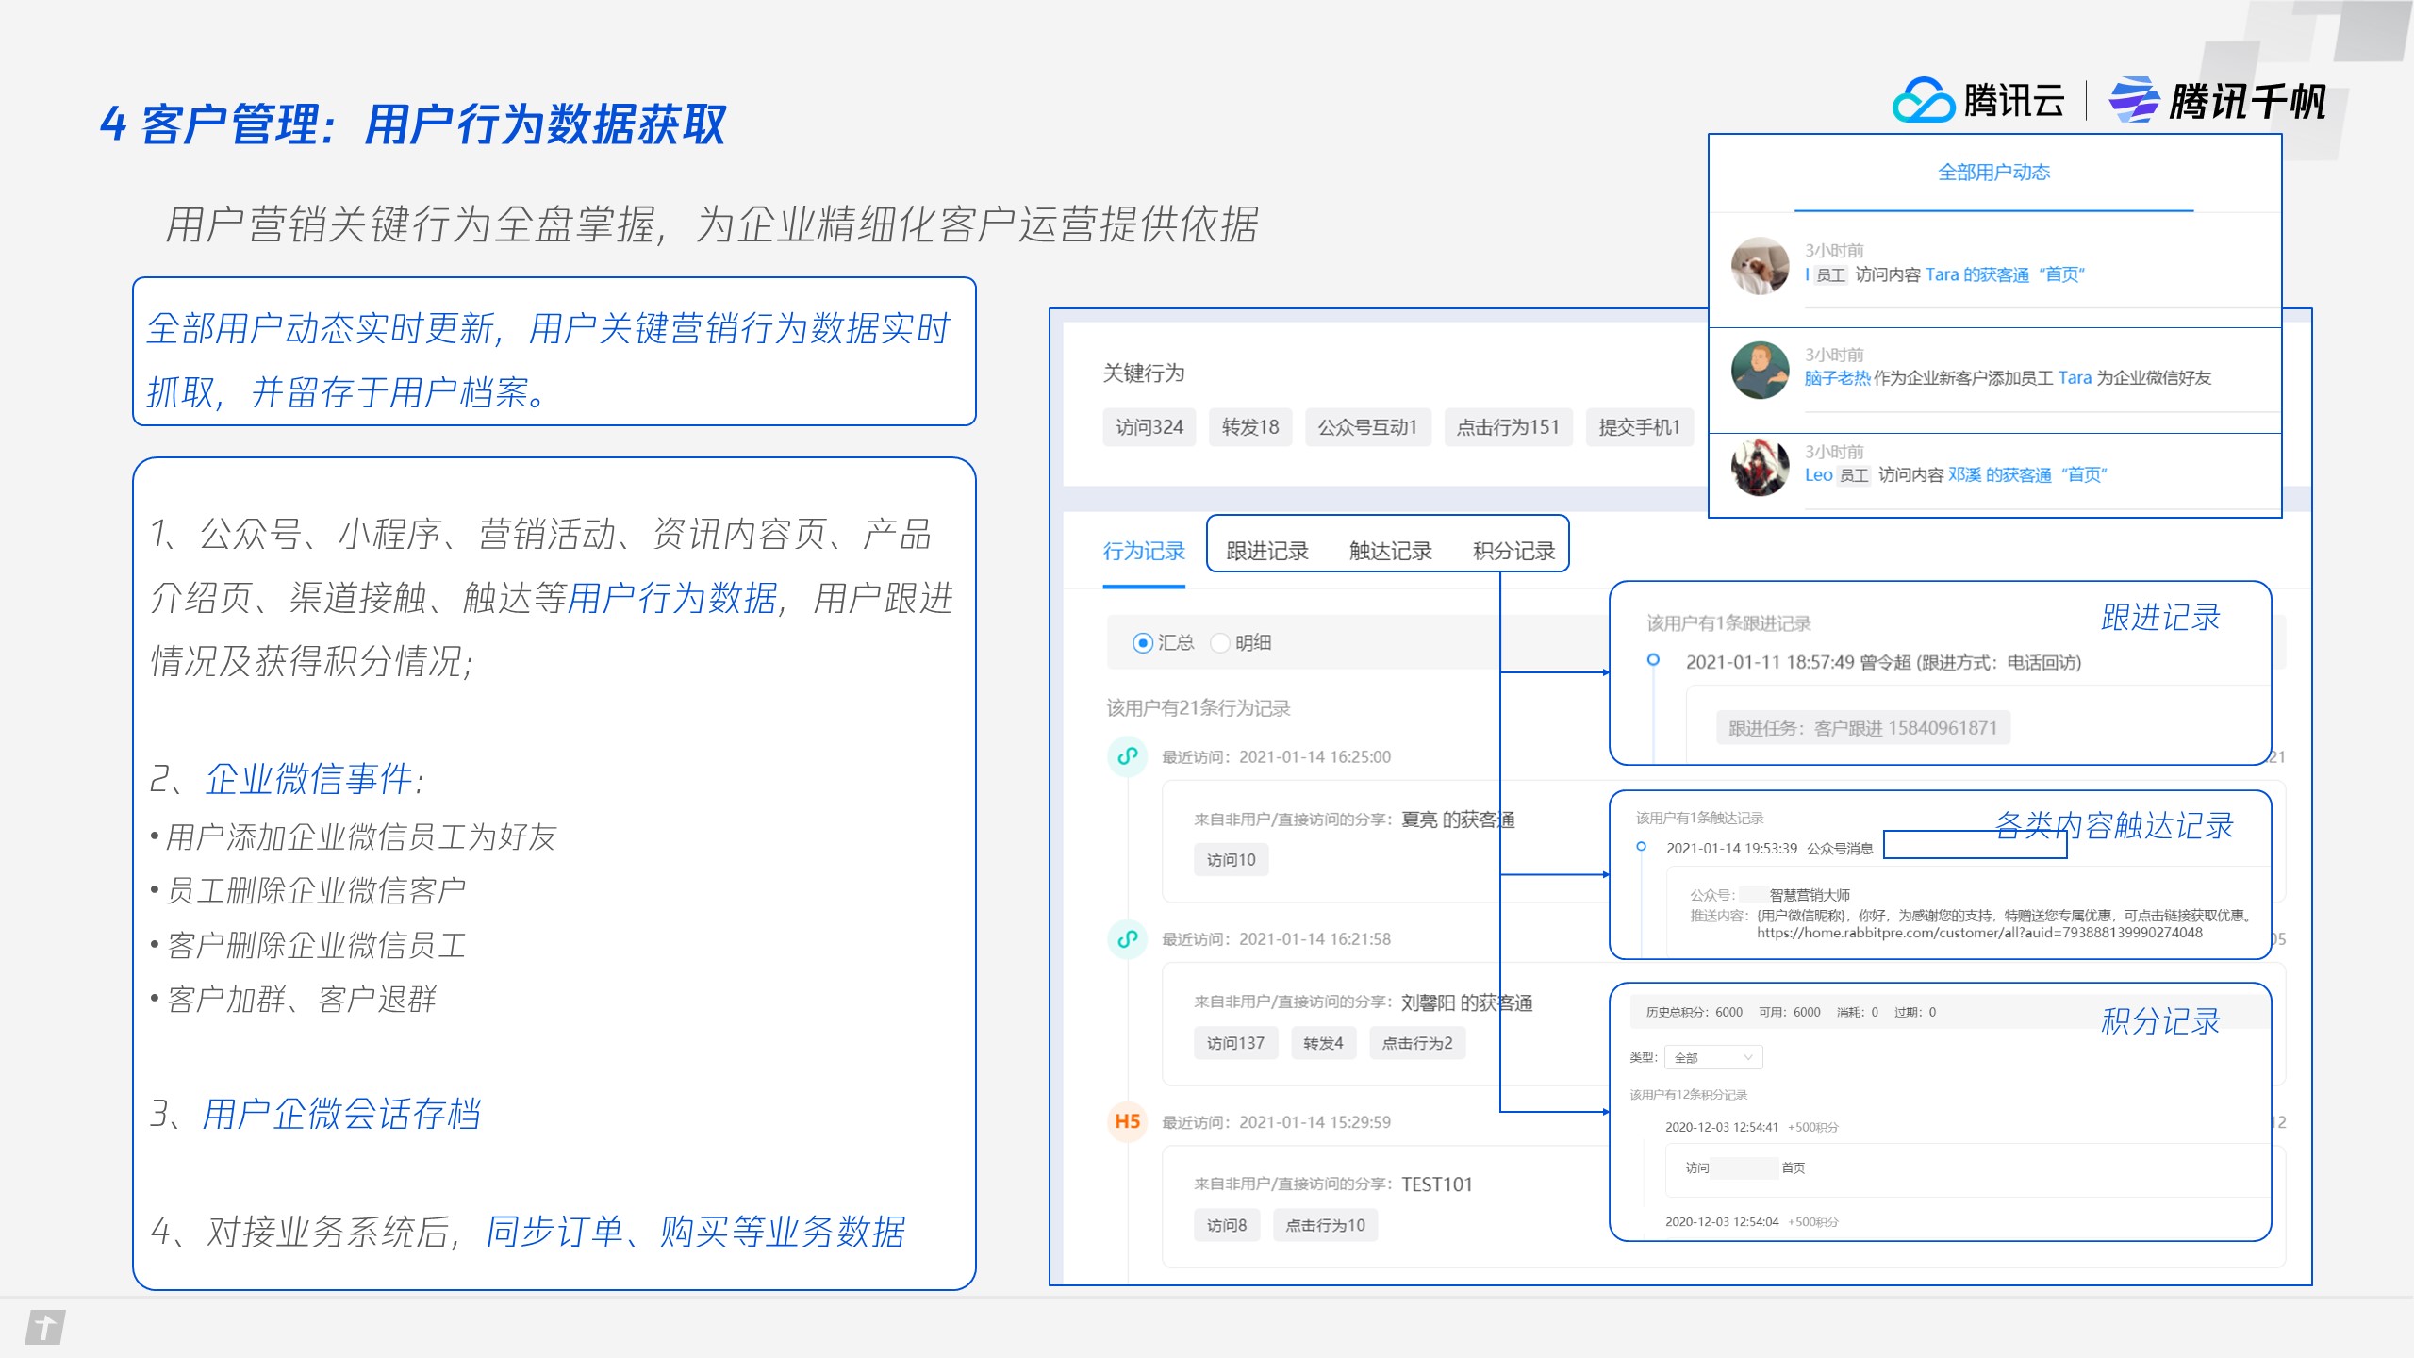The image size is (2414, 1358).
Task: Click 夏亮 的获客通 share title
Action: pos(1458,820)
